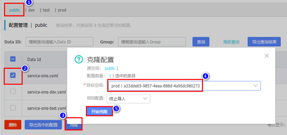The image size is (287, 135).
Task: Focus the Group search field
Action: 152,42
